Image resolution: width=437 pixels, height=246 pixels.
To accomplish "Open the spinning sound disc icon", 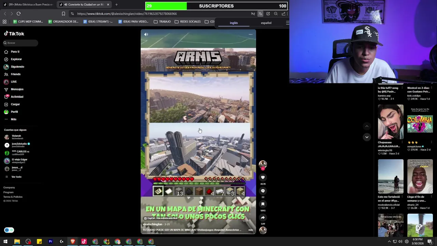I will click(x=263, y=230).
